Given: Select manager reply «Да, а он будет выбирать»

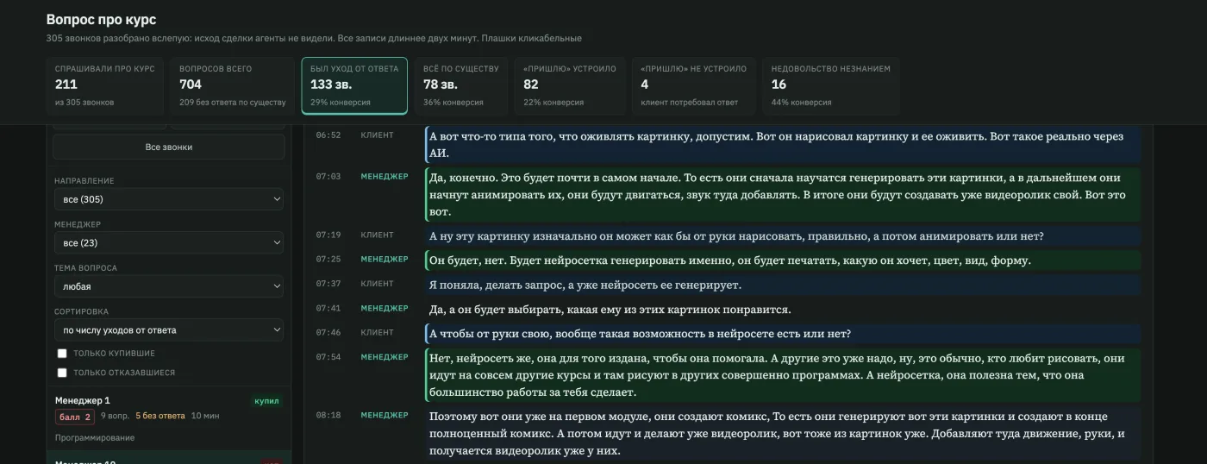Looking at the screenshot, I should pos(784,310).
